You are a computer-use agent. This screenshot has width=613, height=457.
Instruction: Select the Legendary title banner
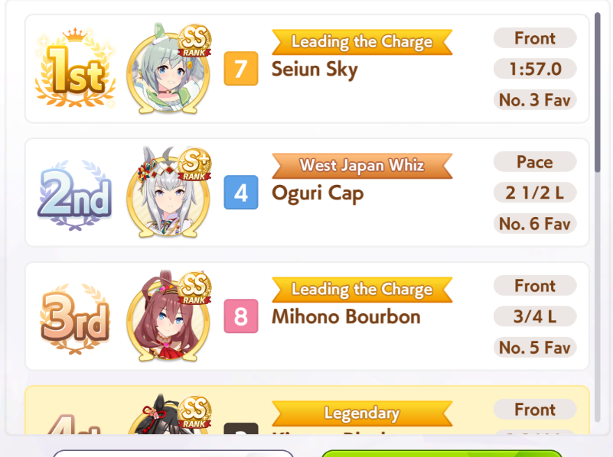point(362,413)
